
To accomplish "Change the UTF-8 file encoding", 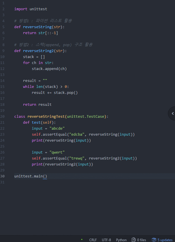I will coord(106,240).
